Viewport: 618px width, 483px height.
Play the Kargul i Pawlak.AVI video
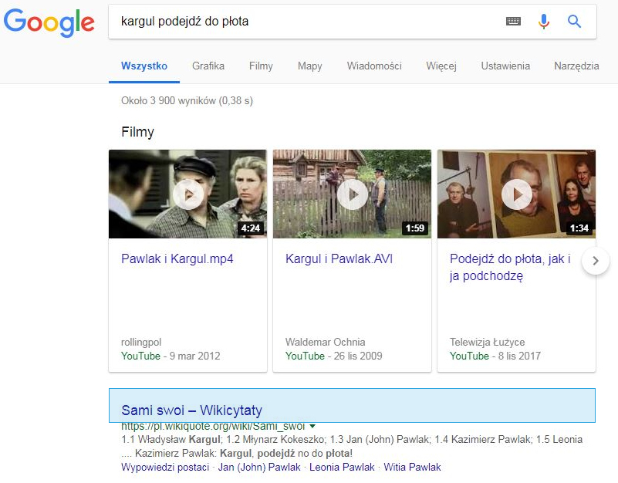(353, 194)
